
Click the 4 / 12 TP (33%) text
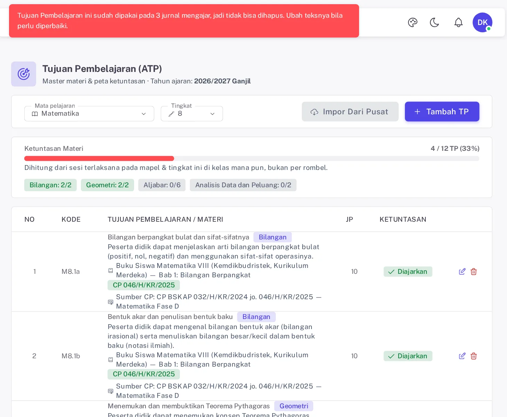tap(455, 148)
